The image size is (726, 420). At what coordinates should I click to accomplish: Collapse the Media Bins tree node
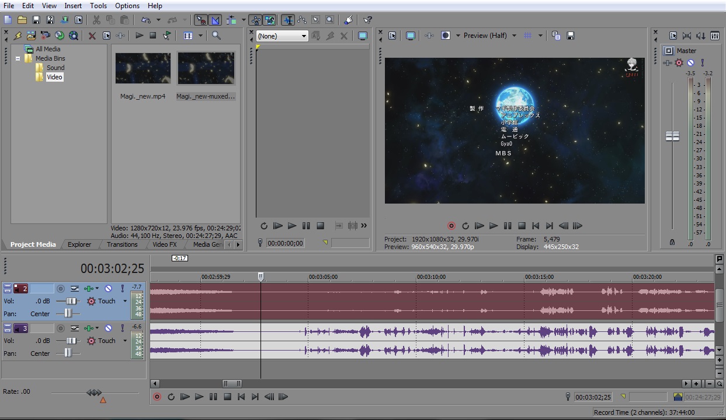(x=18, y=58)
